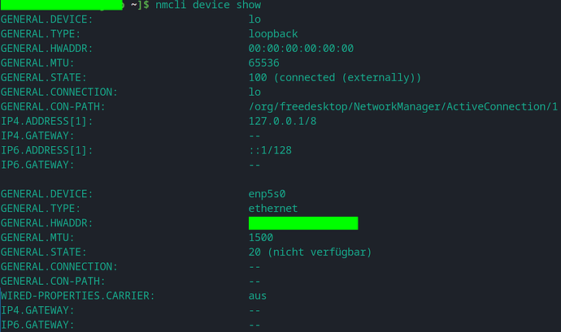The image size is (561, 332).
Task: Select the loopback type value
Action: coord(273,34)
